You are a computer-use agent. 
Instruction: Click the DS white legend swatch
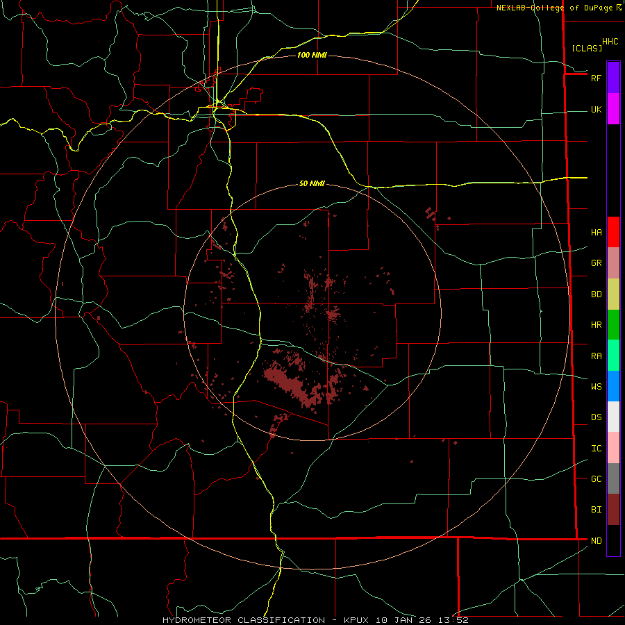613,417
